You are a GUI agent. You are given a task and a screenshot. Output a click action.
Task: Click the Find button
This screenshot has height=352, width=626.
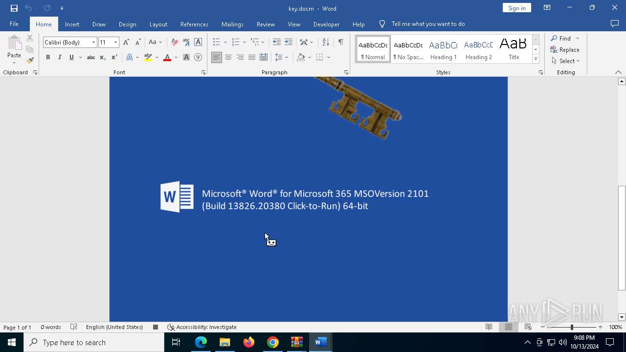[561, 38]
